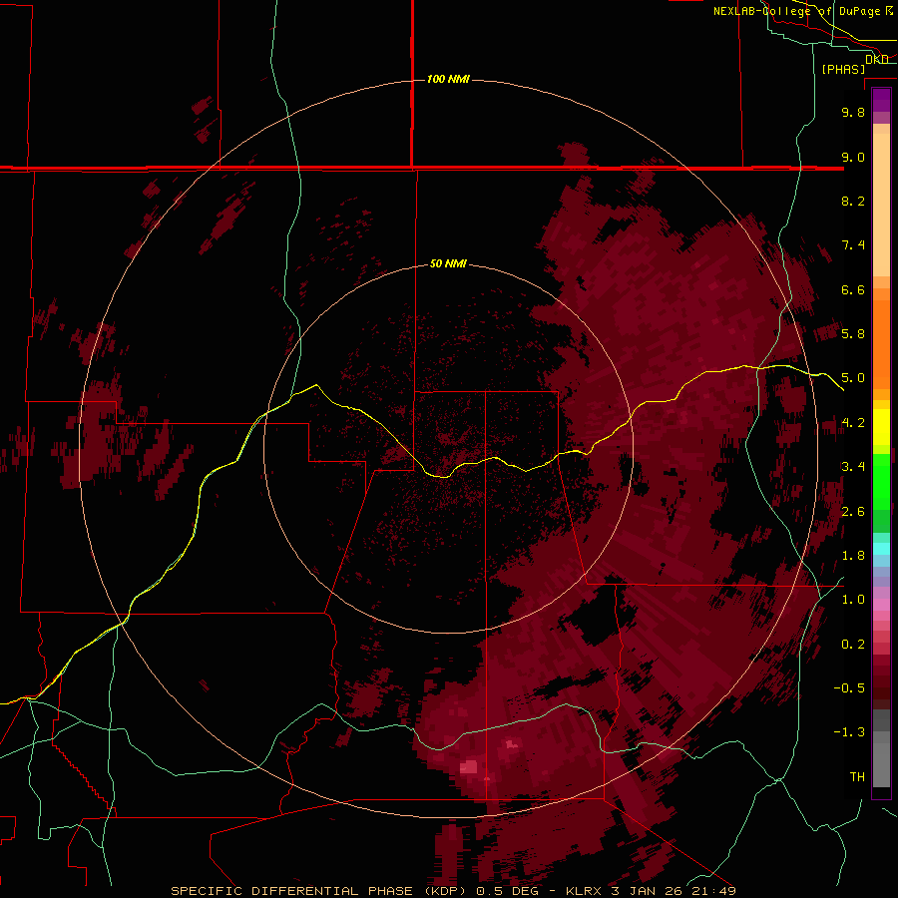Screen dimensions: 898x898
Task: Click the 2.6 value on legend
Action: pyautogui.click(x=853, y=512)
